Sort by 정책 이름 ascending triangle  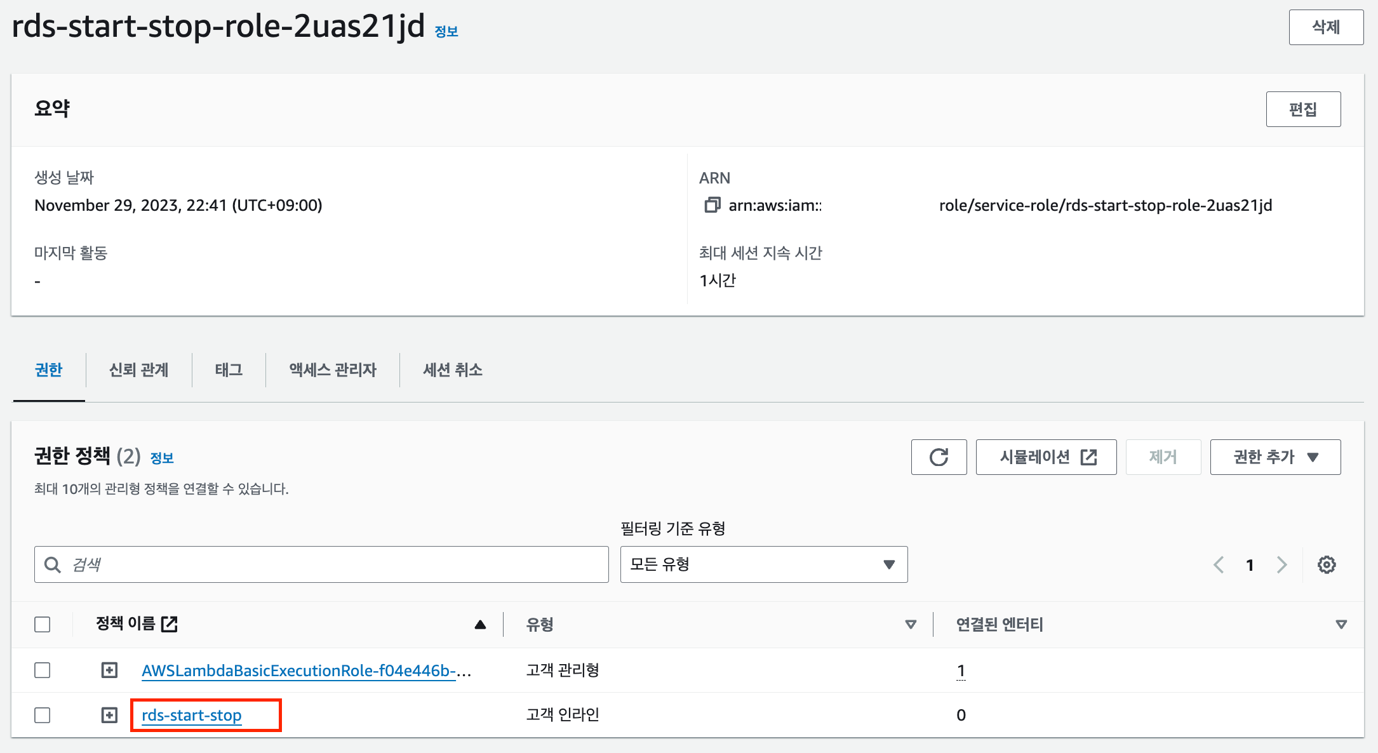480,625
